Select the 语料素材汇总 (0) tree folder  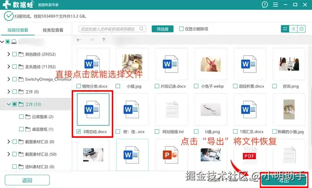click(x=36, y=167)
